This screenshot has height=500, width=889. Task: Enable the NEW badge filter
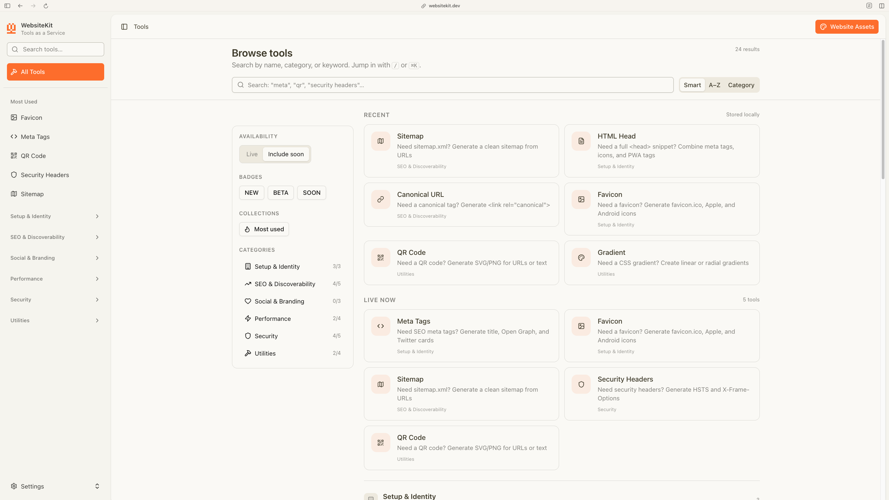pos(251,192)
